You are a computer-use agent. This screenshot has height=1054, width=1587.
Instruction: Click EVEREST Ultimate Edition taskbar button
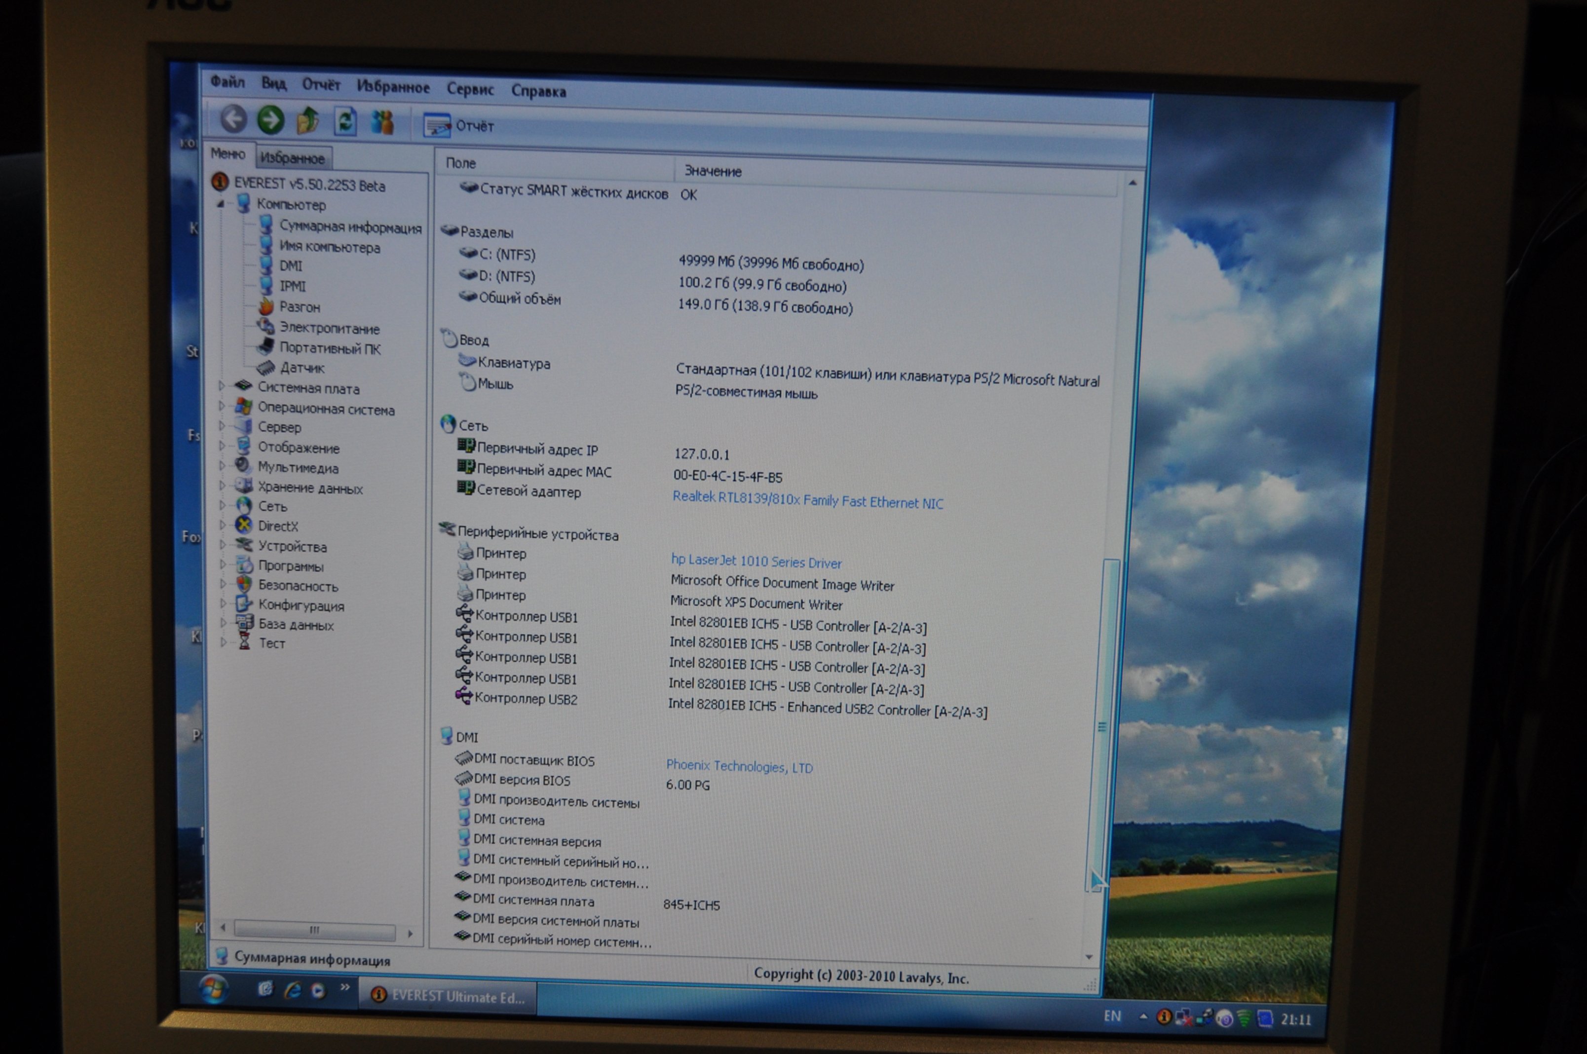tap(449, 996)
